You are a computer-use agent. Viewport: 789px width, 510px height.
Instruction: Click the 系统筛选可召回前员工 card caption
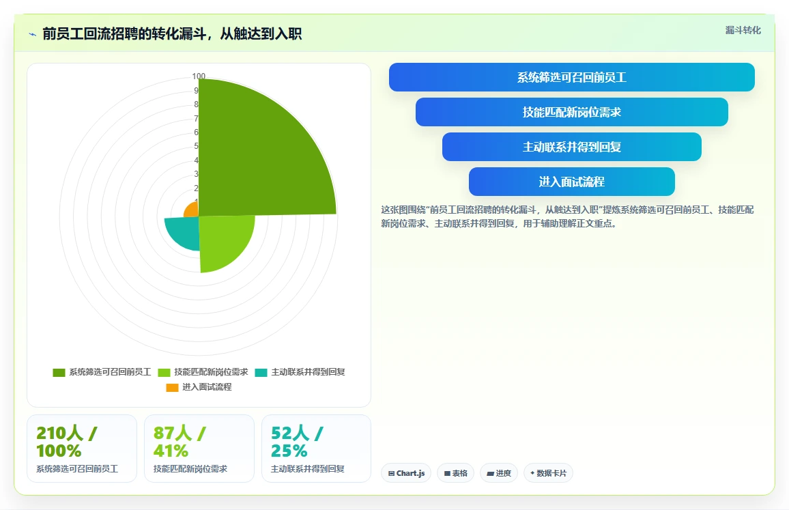pyautogui.click(x=77, y=469)
